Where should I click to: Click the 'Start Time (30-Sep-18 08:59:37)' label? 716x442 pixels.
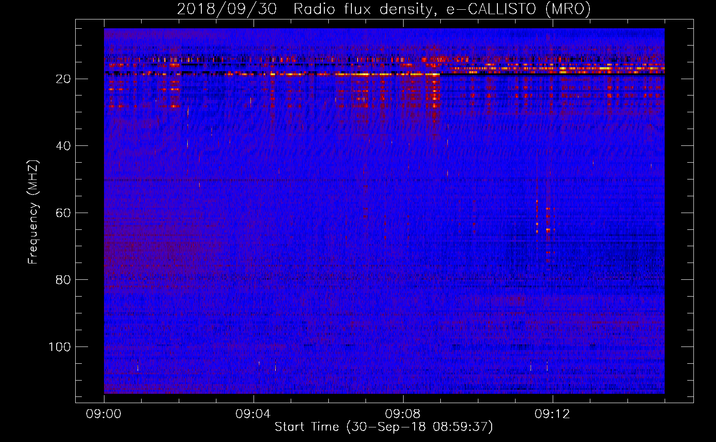(384, 427)
